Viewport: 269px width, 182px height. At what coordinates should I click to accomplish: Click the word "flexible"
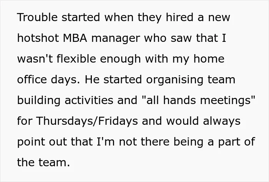pos(76,59)
